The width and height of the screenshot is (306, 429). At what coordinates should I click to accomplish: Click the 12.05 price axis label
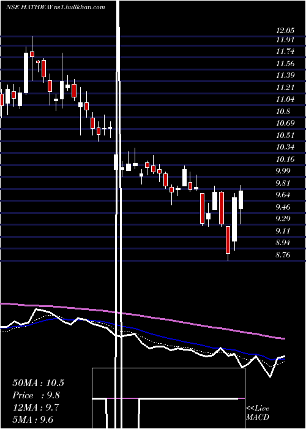click(x=286, y=30)
